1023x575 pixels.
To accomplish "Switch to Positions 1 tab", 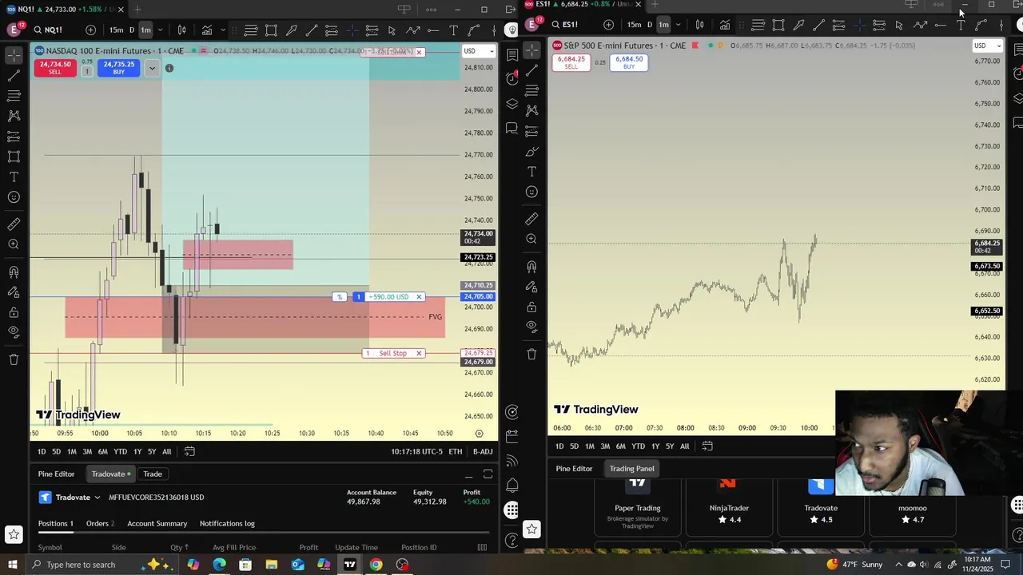I will pyautogui.click(x=56, y=523).
